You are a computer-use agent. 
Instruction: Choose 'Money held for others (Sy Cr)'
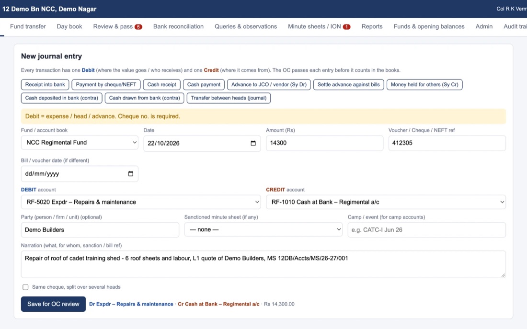coord(424,85)
